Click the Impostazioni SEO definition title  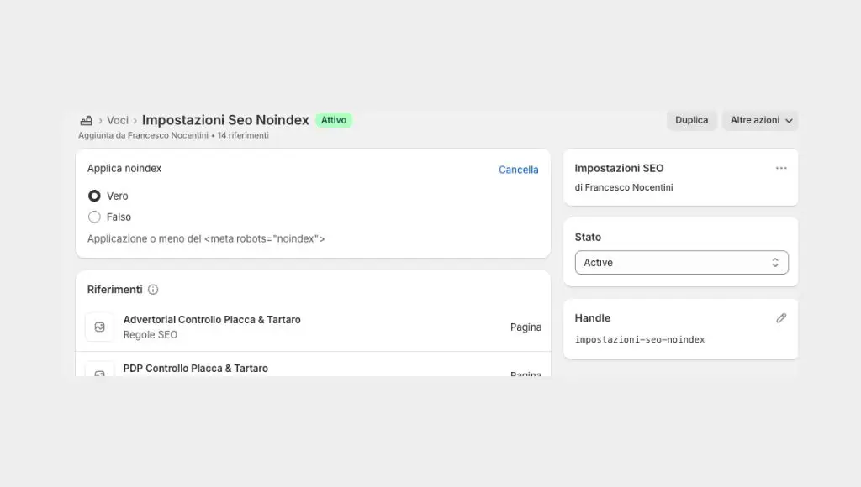point(619,168)
